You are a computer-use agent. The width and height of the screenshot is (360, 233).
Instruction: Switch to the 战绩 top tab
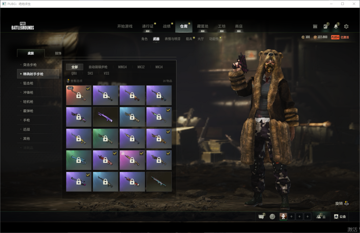(x=167, y=26)
